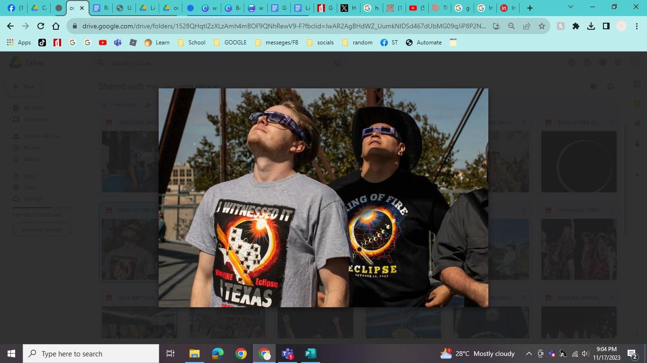Screen dimensions: 647x363
Task: Click the Windows taskbar search box
Action: (91, 354)
